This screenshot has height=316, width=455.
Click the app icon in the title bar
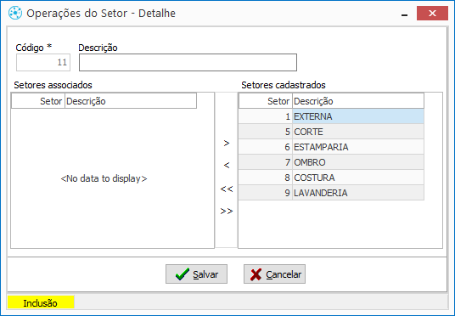[x=15, y=13]
